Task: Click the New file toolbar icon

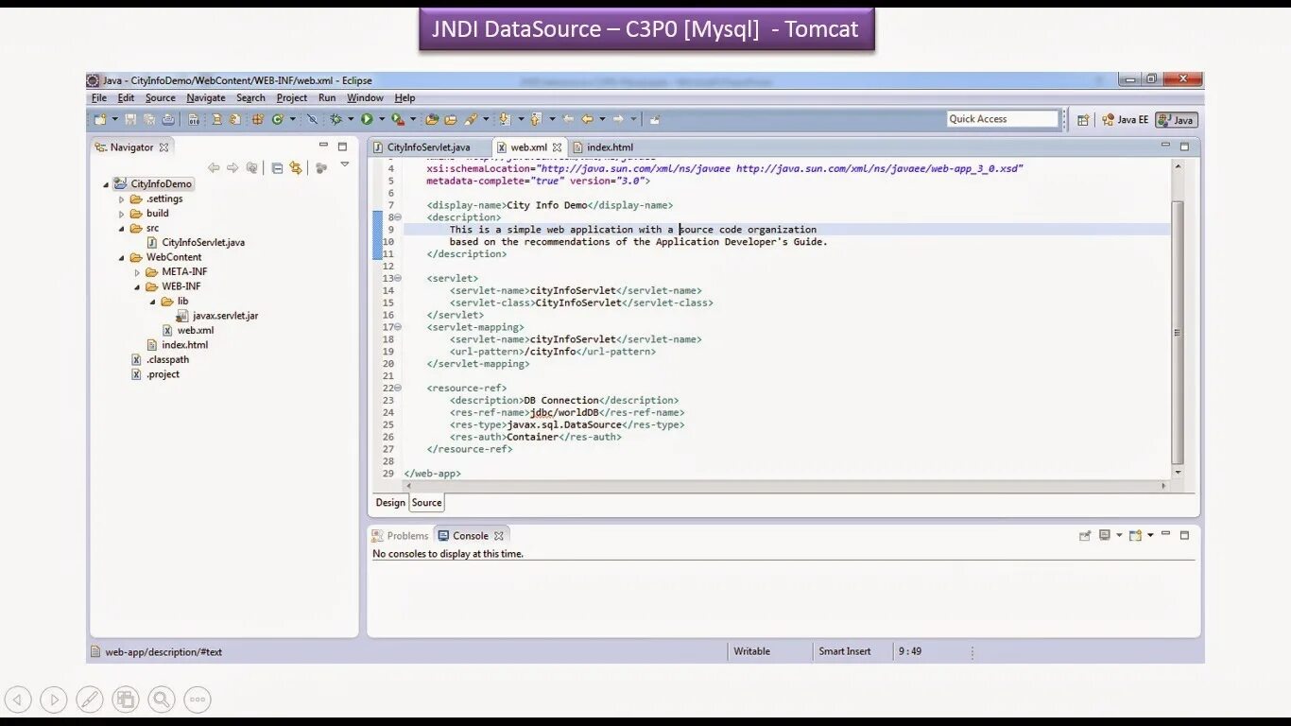Action: coord(100,119)
